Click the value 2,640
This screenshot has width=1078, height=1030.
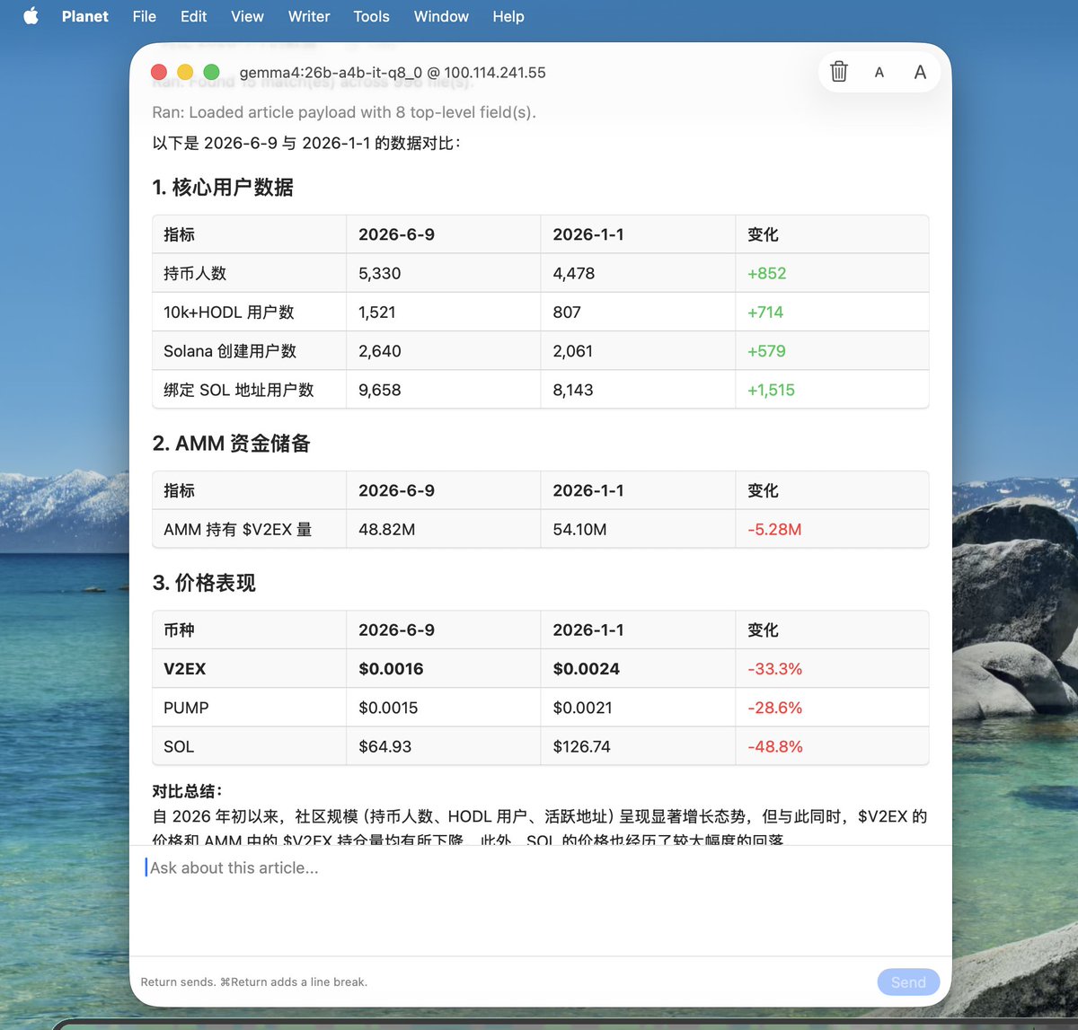tap(379, 351)
